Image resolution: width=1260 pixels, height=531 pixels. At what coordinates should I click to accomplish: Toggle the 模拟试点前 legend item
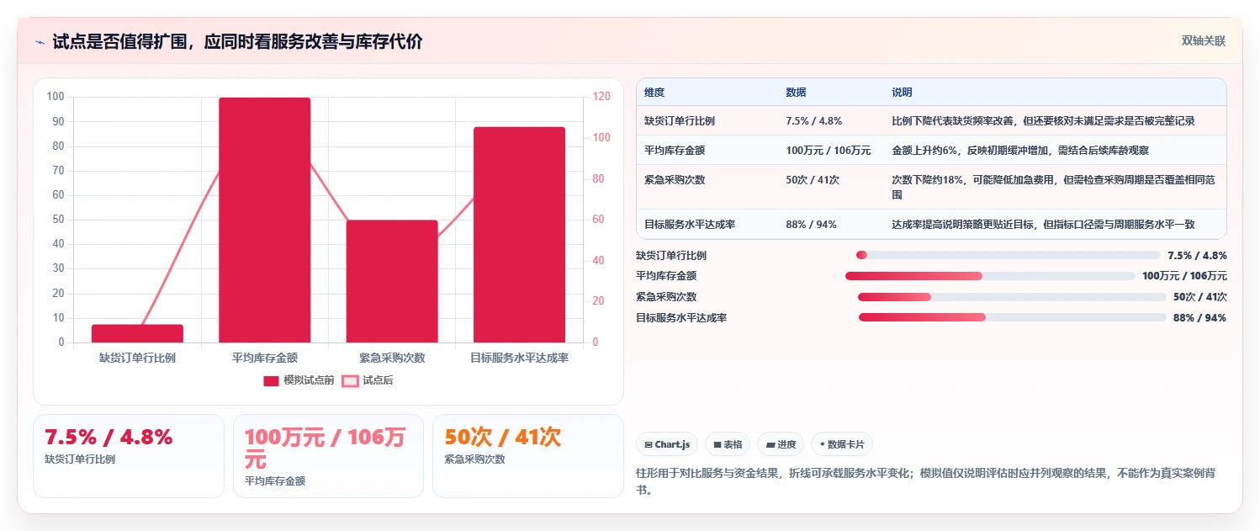coord(299,380)
